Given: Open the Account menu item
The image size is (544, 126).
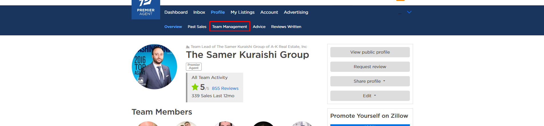Looking at the screenshot, I should (x=269, y=12).
